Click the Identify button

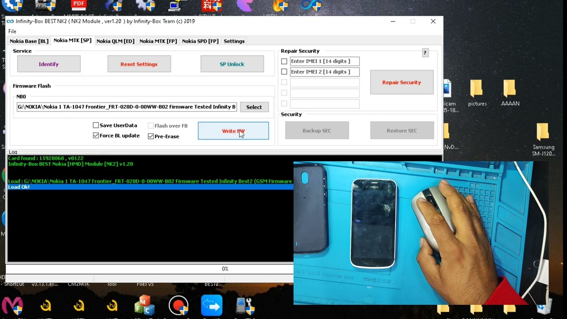(x=49, y=64)
